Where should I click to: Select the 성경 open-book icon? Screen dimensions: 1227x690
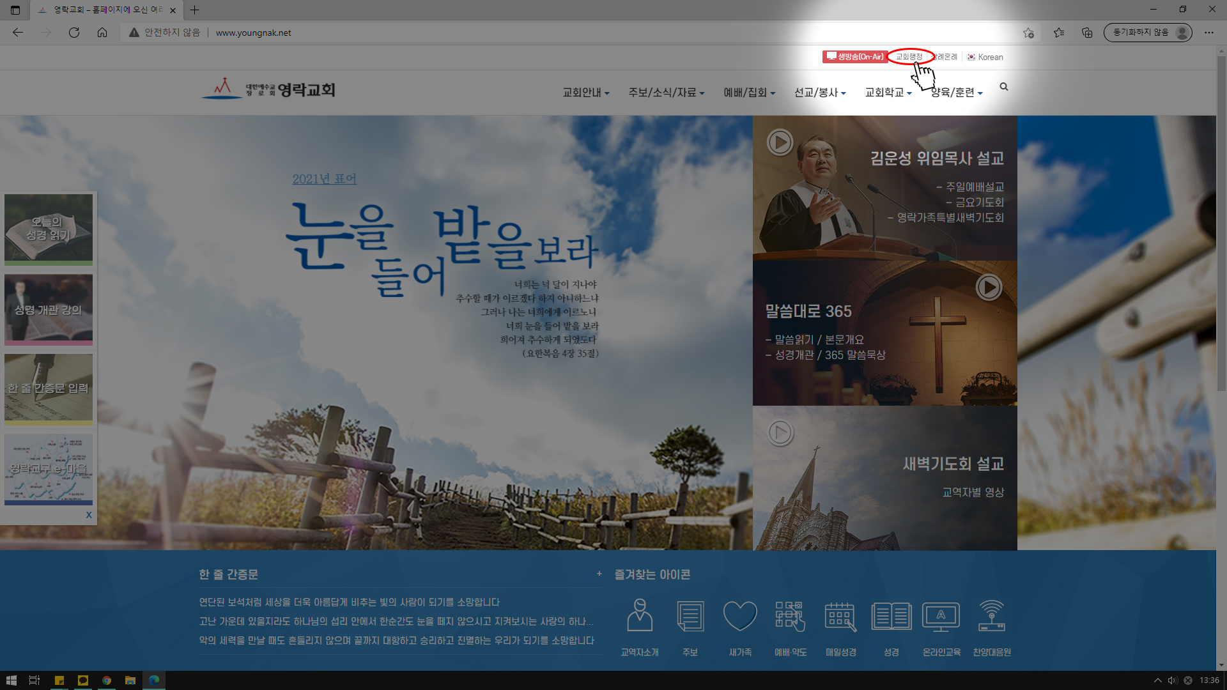point(891,615)
